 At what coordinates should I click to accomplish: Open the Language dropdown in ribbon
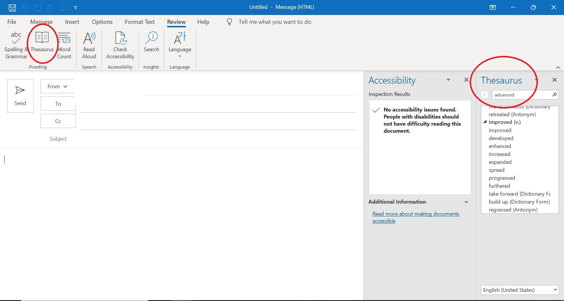pyautogui.click(x=180, y=45)
